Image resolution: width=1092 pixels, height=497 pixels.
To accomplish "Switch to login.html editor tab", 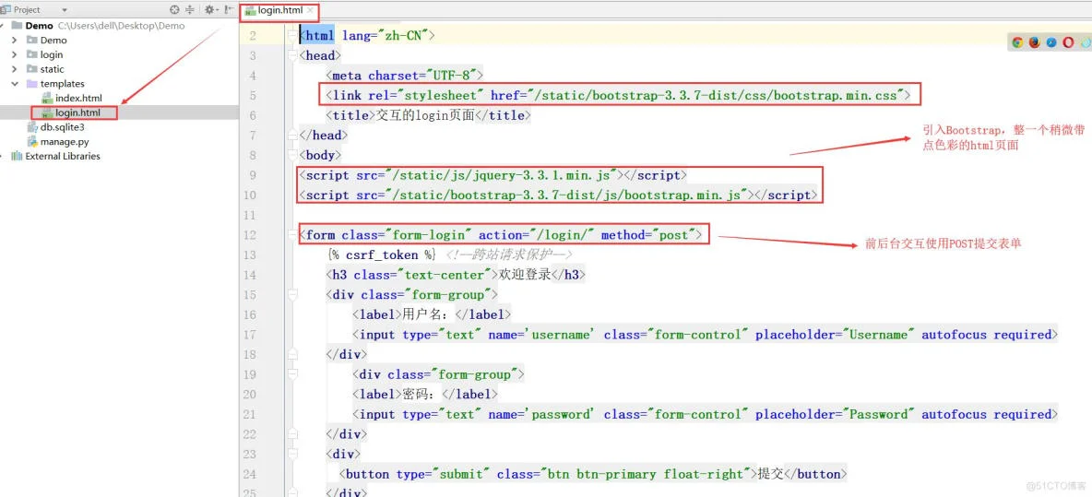I will pyautogui.click(x=280, y=11).
